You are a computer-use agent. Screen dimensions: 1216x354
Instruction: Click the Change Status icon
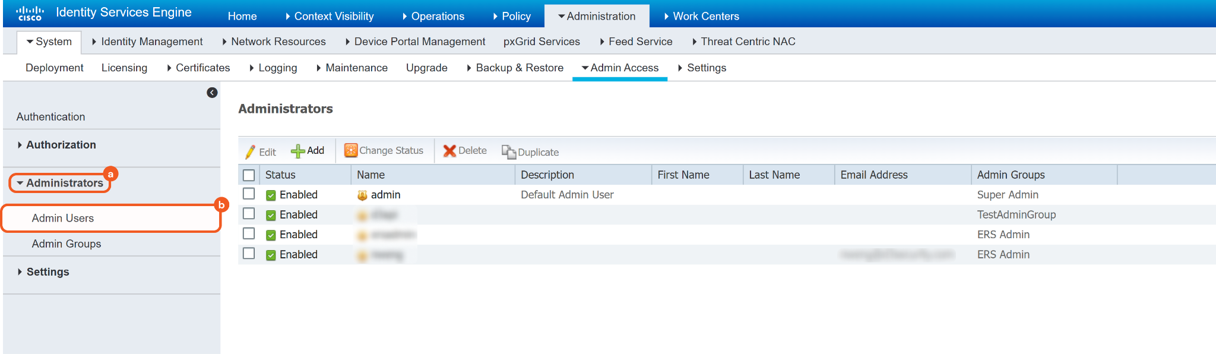(x=351, y=151)
